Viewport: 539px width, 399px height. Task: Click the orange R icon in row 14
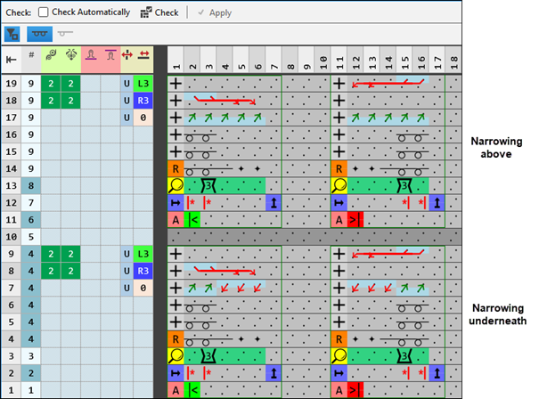point(176,168)
